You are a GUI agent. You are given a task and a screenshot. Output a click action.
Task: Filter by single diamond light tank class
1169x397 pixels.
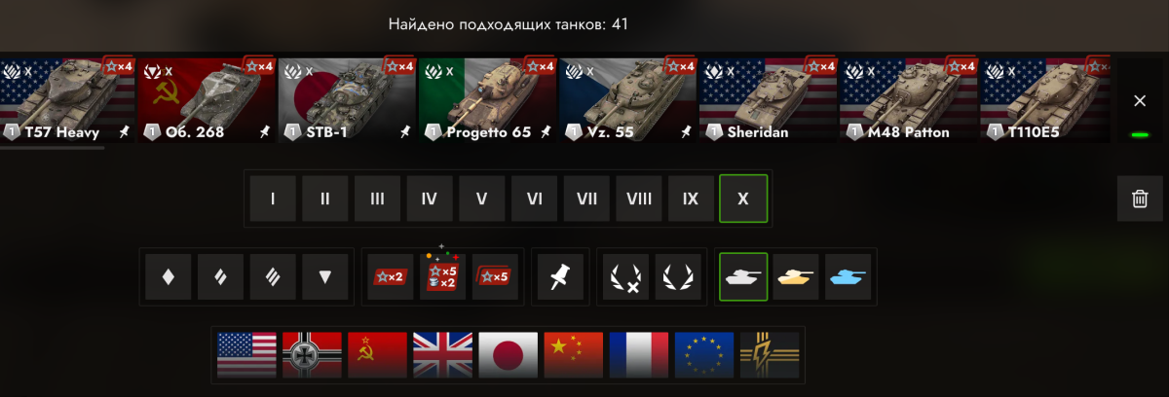[169, 277]
